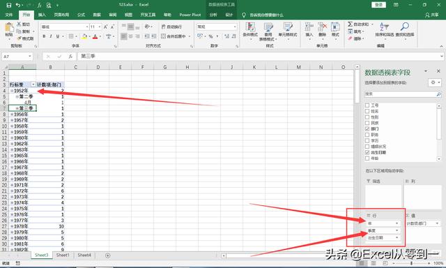Click the Cut scissors icon
The width and height of the screenshot is (446, 268).
(19, 24)
